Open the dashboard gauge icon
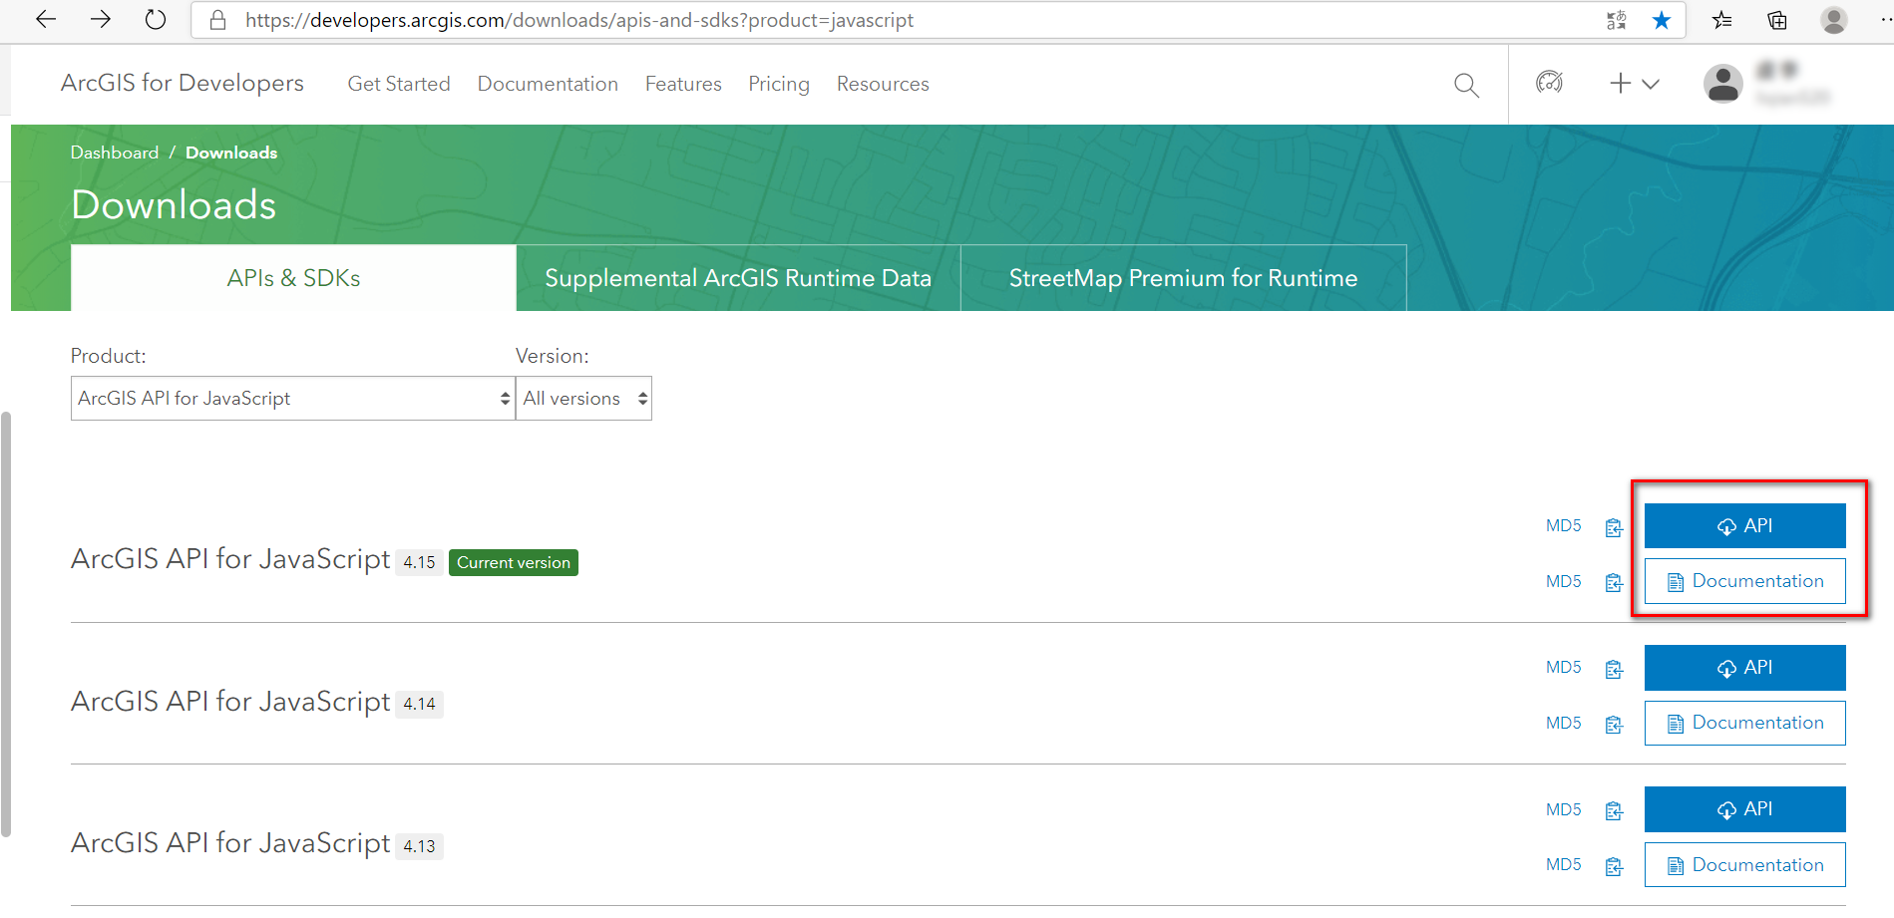The width and height of the screenshot is (1894, 918). pyautogui.click(x=1549, y=83)
